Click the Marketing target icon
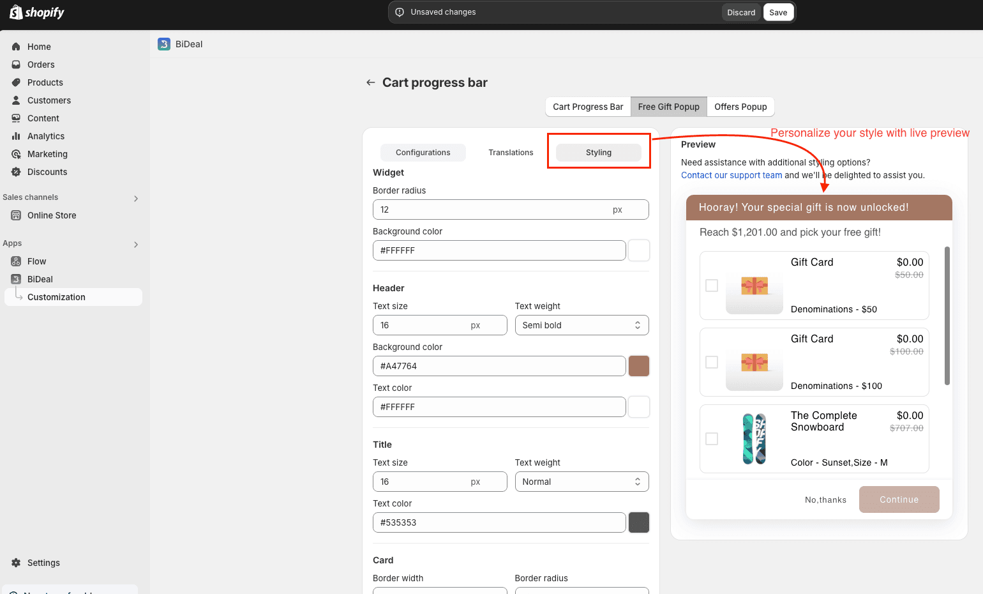This screenshot has width=983, height=594. click(x=16, y=154)
